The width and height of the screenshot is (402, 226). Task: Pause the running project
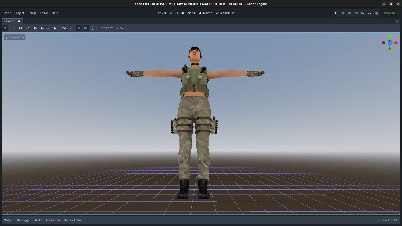[343, 13]
